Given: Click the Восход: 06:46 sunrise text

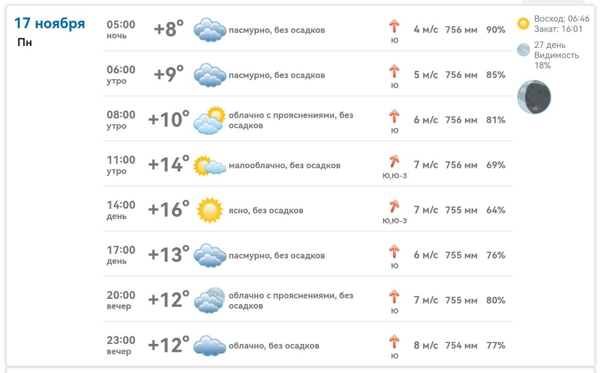Looking at the screenshot, I should click(x=562, y=19).
